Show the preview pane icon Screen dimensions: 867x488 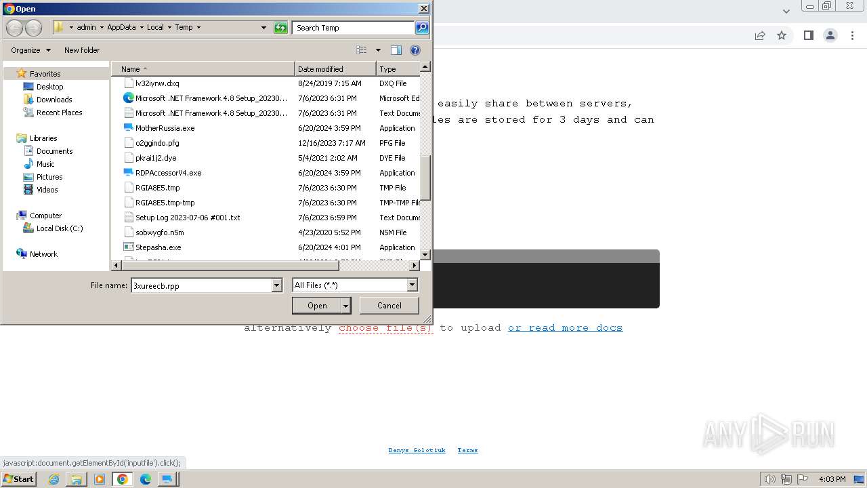tap(396, 50)
